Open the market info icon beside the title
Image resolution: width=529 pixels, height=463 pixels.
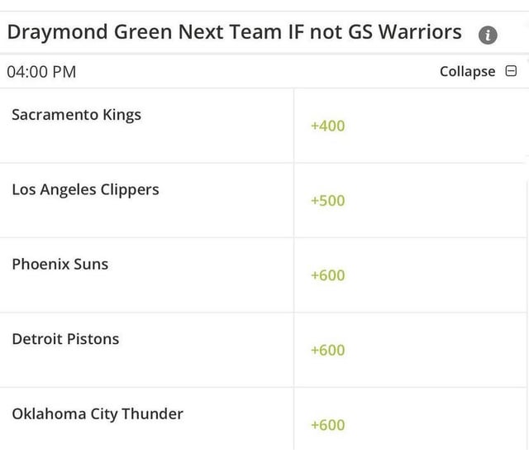point(488,35)
